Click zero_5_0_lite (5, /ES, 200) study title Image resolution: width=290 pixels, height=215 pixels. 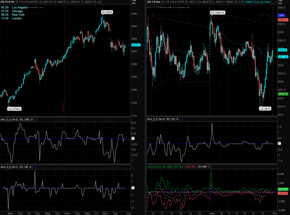15,119
